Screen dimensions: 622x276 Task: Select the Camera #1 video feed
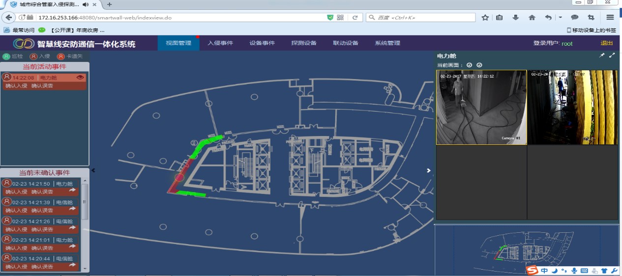pos(481,107)
